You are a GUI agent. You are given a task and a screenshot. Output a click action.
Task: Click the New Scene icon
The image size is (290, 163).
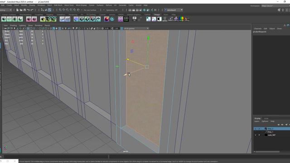pyautogui.click(x=17, y=10)
